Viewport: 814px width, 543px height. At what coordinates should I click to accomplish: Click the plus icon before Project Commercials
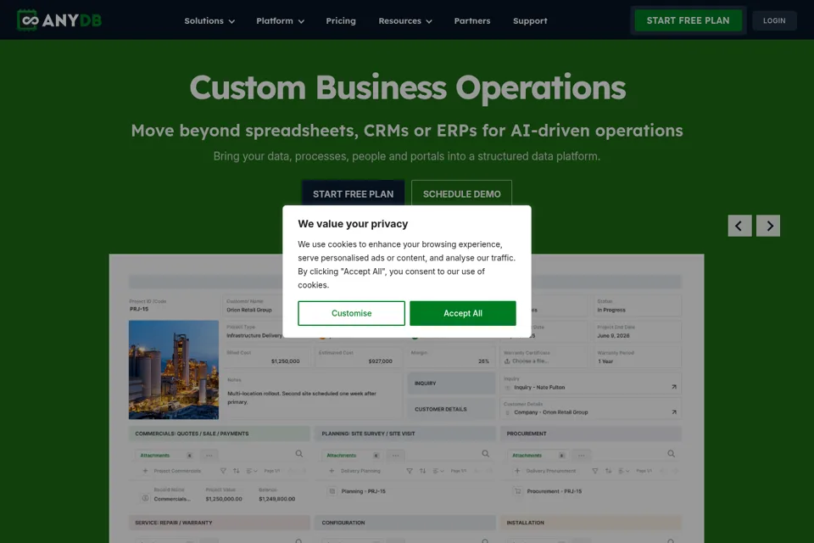(145, 471)
